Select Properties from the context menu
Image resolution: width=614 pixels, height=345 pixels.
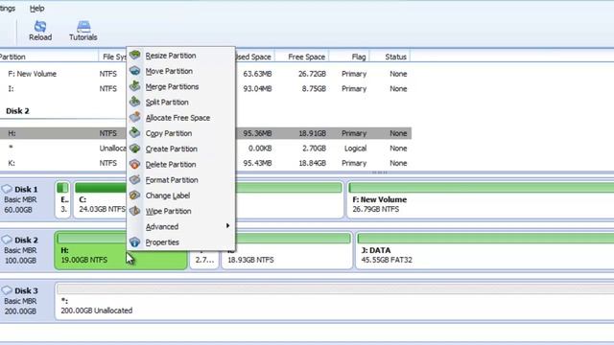(x=162, y=242)
